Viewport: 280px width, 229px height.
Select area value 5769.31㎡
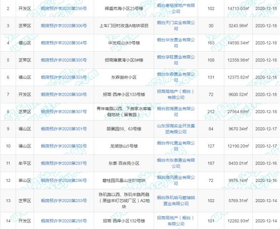[x=238, y=201]
